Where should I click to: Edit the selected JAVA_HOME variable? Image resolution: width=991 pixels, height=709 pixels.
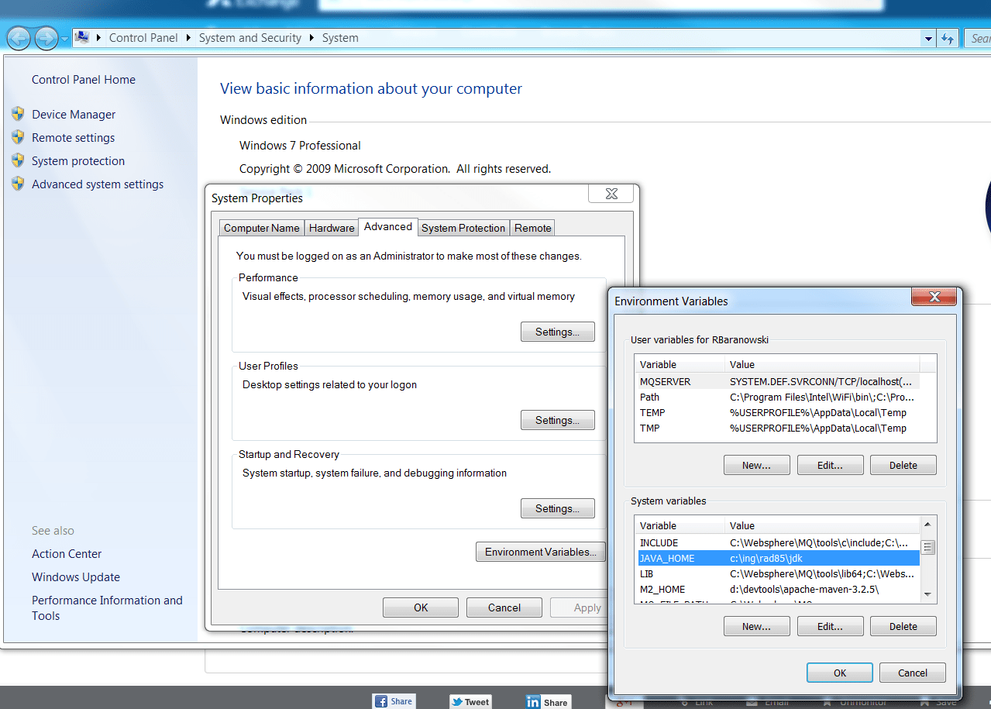pyautogui.click(x=830, y=625)
